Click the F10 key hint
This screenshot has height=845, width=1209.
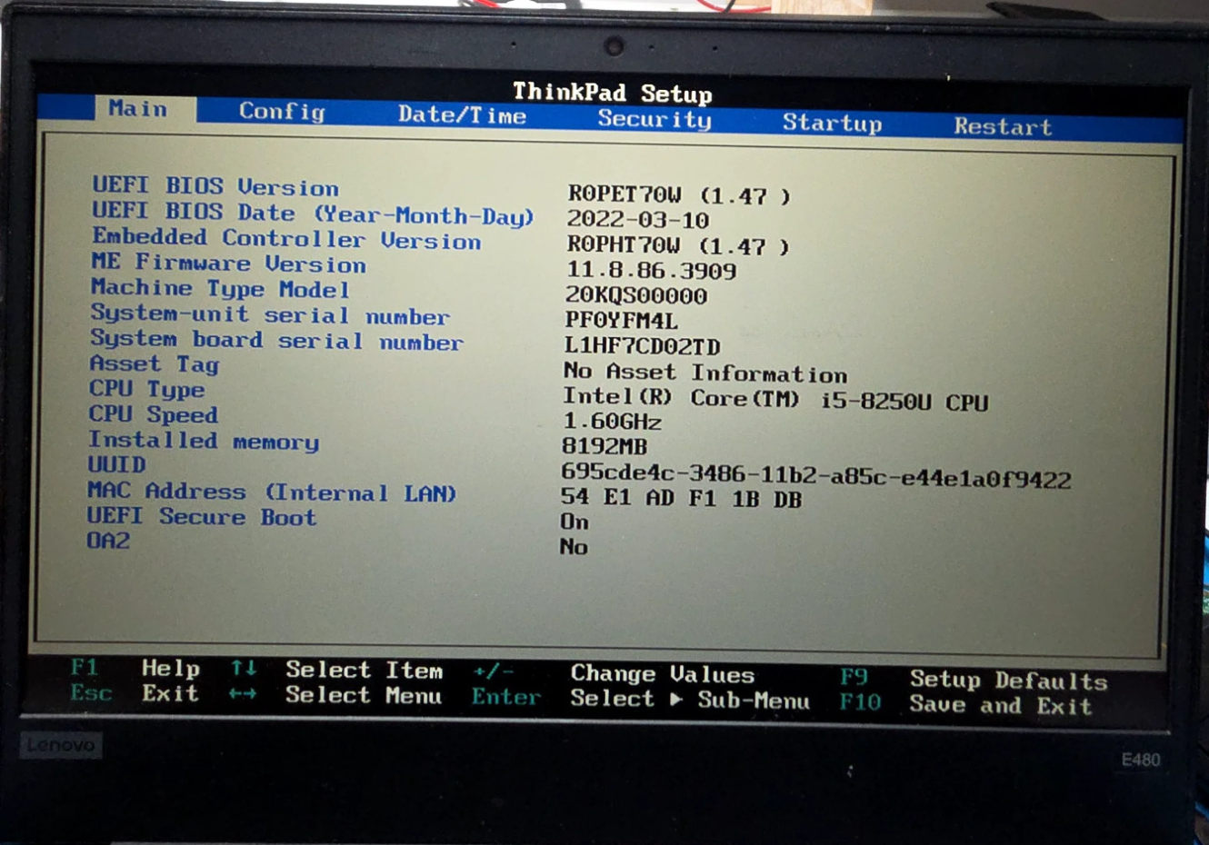click(860, 701)
